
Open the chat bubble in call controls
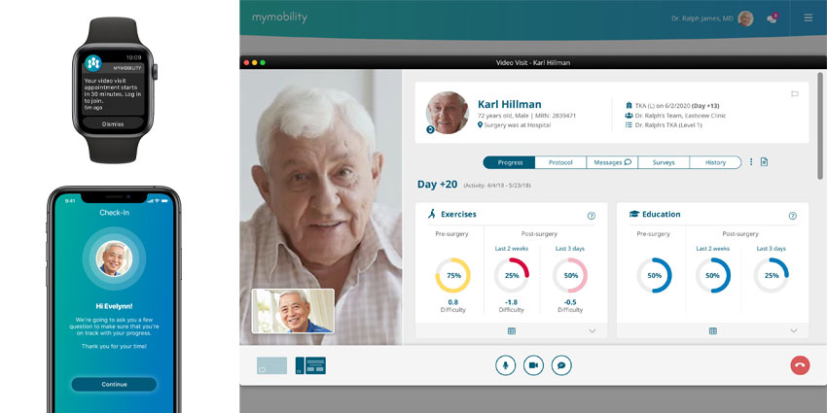(560, 365)
